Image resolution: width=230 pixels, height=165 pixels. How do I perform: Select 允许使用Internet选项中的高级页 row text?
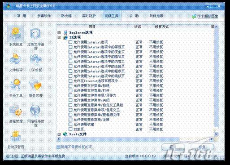tap(99, 76)
